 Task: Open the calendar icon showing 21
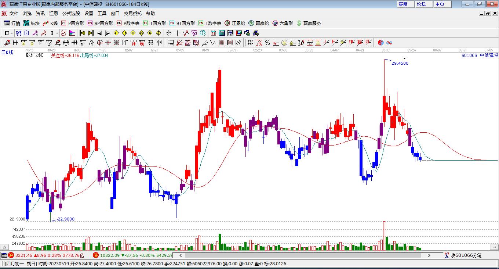click(x=214, y=33)
